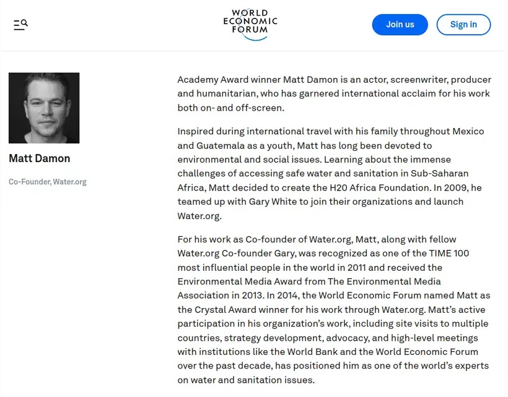
Task: Click the World Economic Forum logo
Action: [x=250, y=25]
